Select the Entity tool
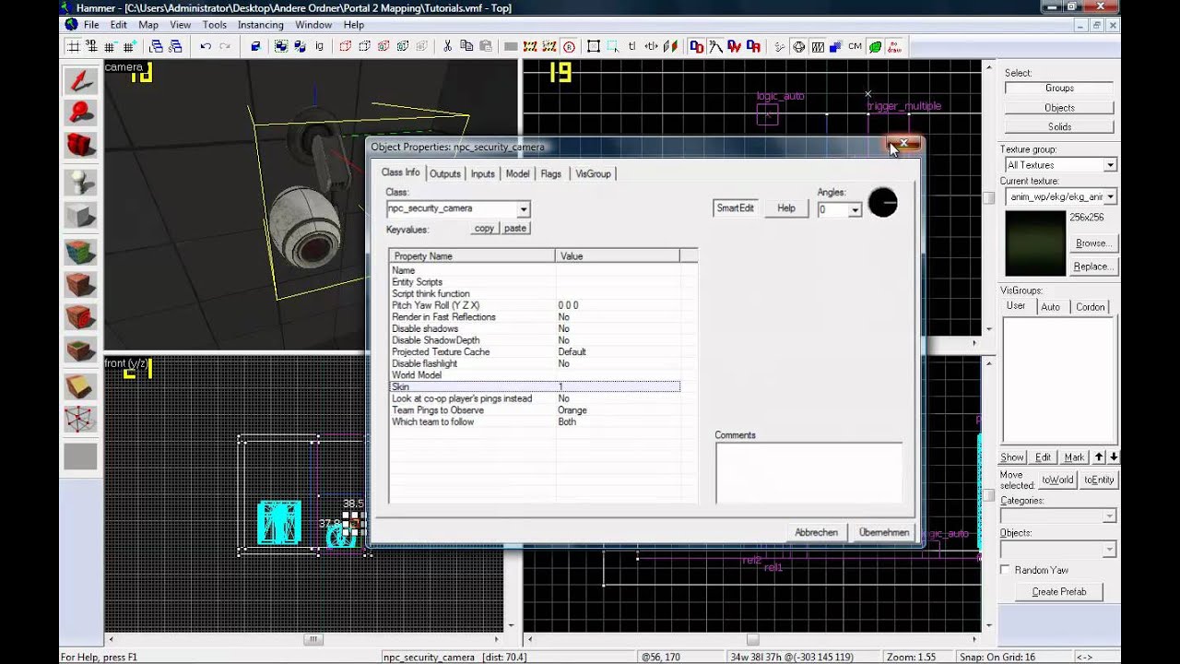1180x664 pixels. point(80,181)
